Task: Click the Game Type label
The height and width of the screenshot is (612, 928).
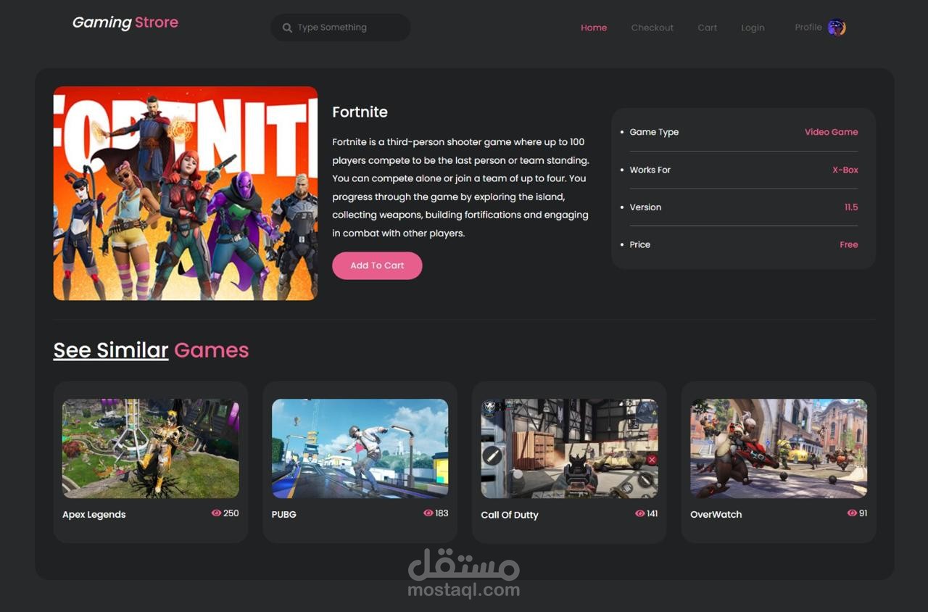Action: point(654,132)
